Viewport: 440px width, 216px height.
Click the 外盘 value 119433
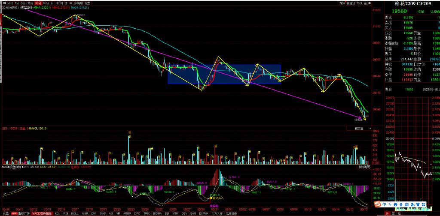(407, 80)
